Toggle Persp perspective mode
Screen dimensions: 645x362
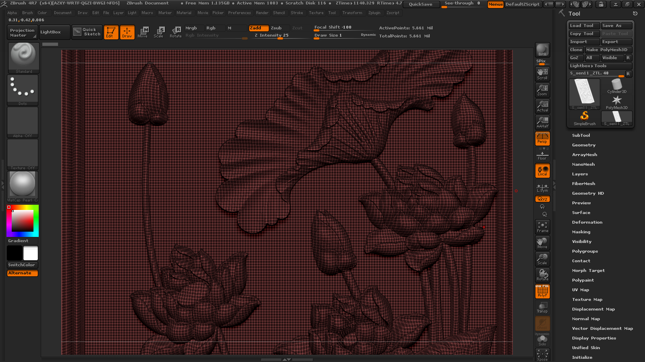point(542,138)
